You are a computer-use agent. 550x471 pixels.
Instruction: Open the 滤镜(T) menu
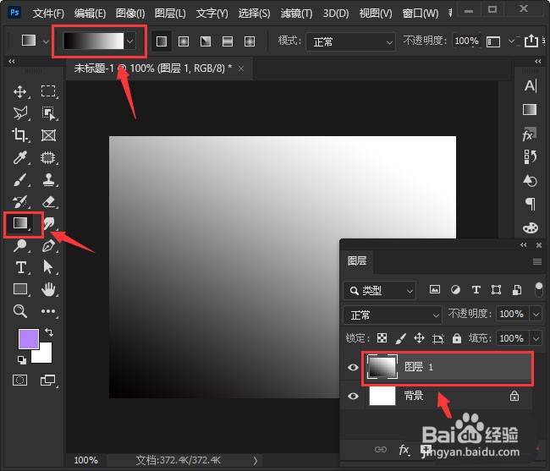296,14
